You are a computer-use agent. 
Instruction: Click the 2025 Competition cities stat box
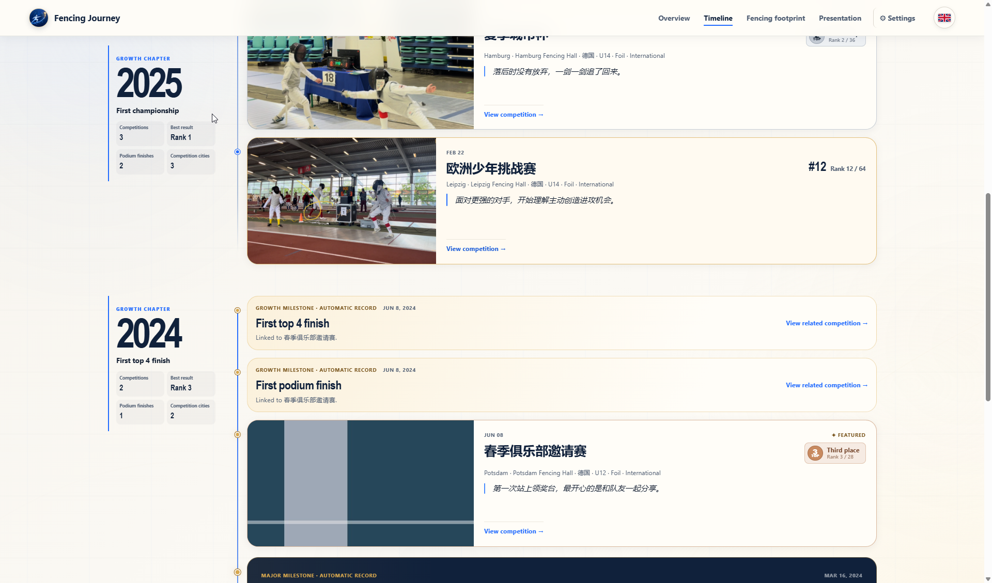(191, 162)
